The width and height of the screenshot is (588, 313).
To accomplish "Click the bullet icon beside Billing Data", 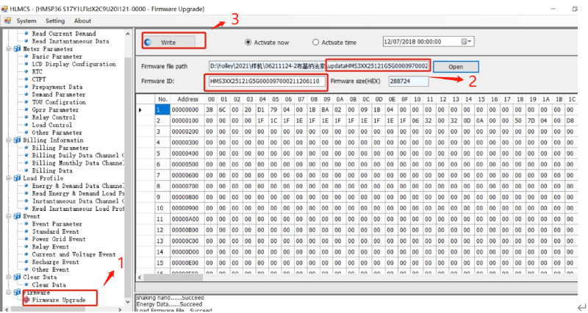I will pyautogui.click(x=26, y=170).
